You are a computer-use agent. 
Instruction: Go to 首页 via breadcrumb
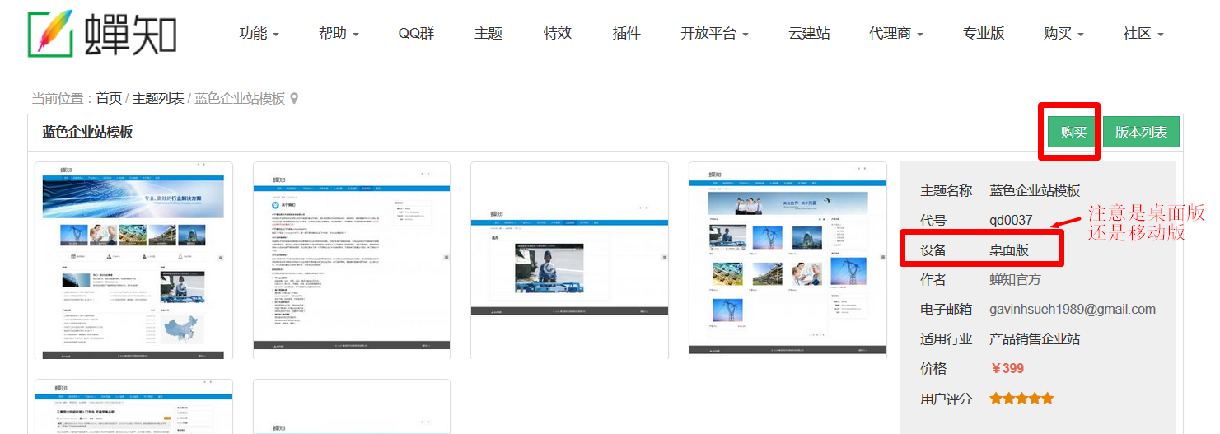[x=109, y=99]
